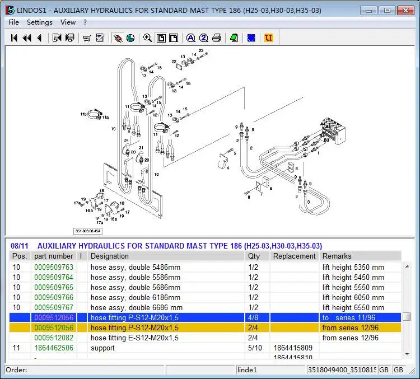Click the parts list scrollbar thumb

coord(407,317)
